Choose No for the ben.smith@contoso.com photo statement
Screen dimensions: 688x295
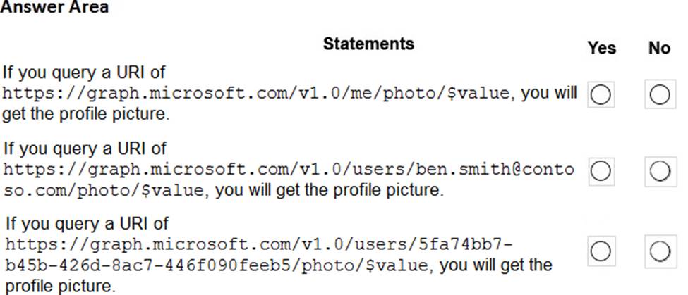pyautogui.click(x=660, y=172)
